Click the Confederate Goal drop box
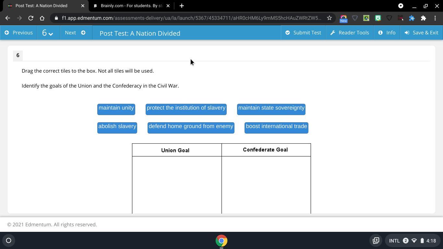Screen dimensions: 443x249 (x=266, y=185)
